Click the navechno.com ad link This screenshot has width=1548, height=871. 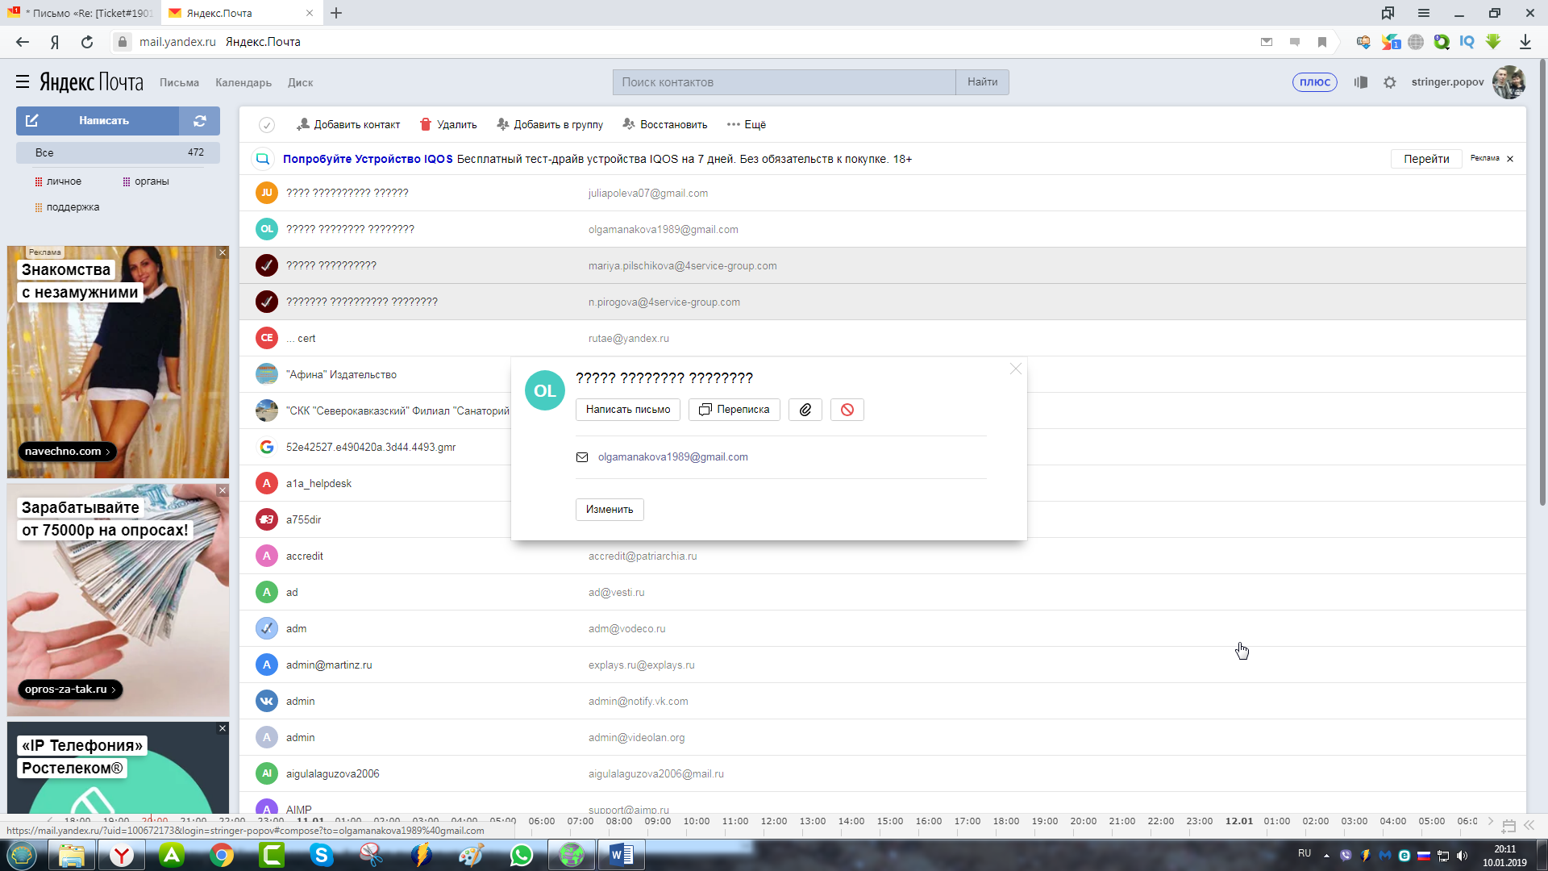(x=67, y=452)
